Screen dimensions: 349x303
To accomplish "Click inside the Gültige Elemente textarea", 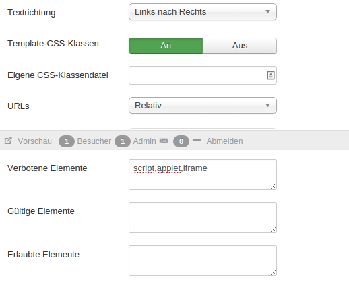I will (203, 217).
